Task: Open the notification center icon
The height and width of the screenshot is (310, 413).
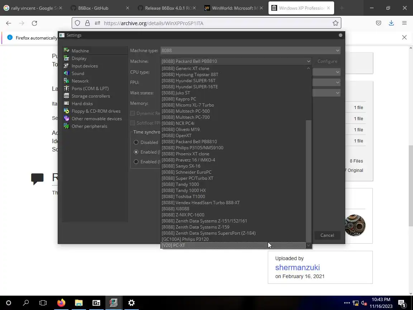Action: [402, 303]
